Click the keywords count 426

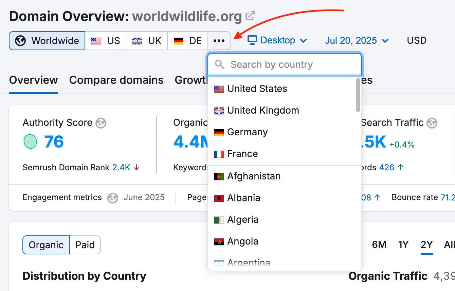387,168
